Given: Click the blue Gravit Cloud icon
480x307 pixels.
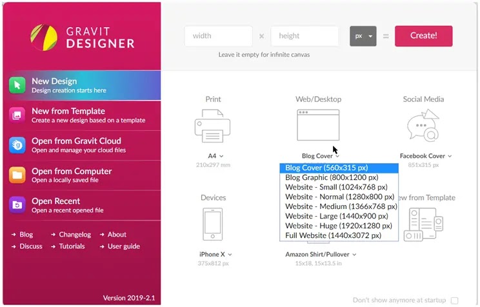Looking at the screenshot, I should point(17,145).
